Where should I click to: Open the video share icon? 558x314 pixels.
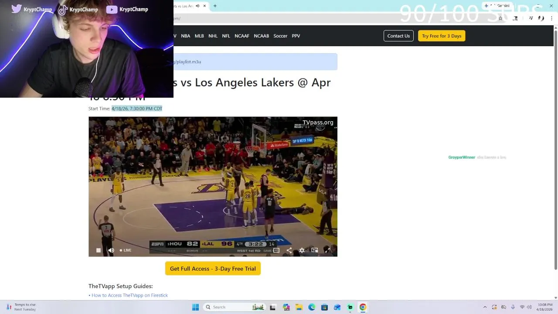pos(289,250)
